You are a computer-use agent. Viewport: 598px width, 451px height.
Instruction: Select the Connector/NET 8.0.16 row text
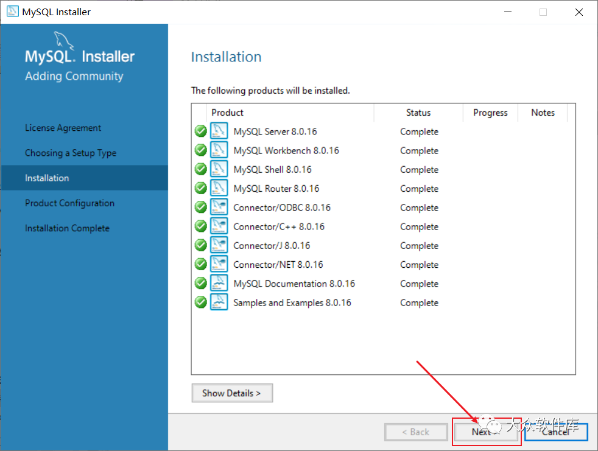coord(278,265)
